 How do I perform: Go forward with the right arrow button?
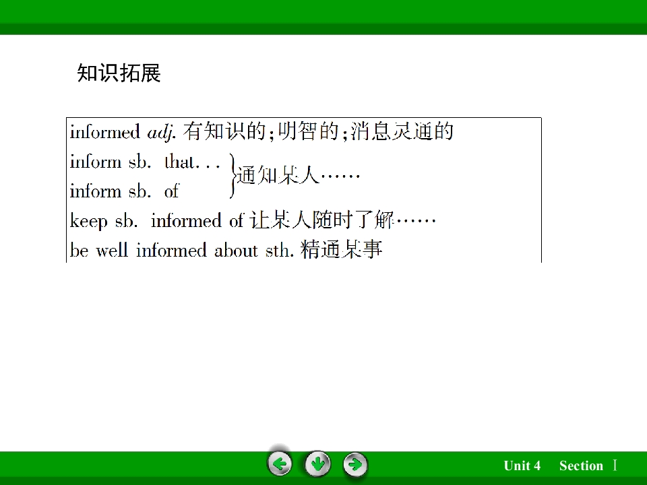(355, 464)
